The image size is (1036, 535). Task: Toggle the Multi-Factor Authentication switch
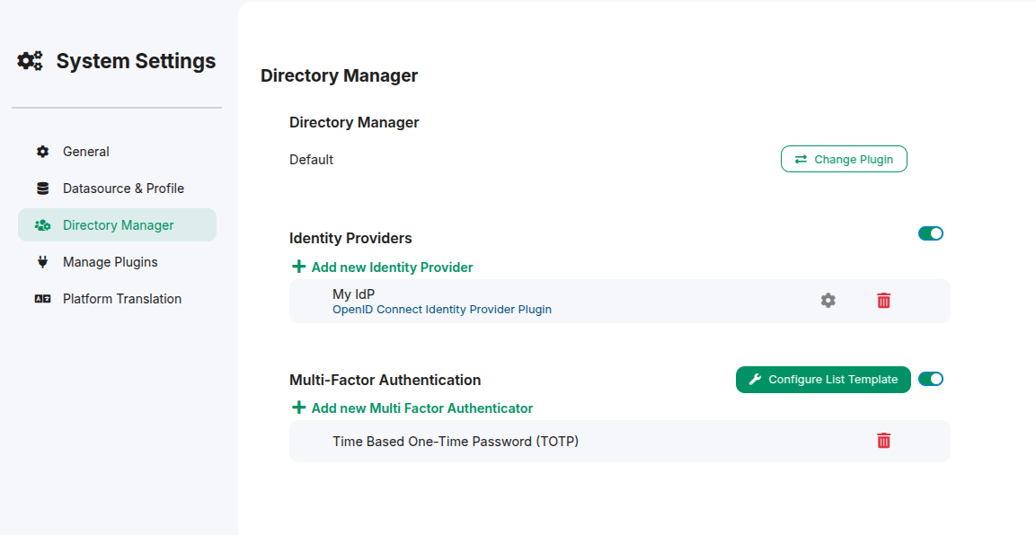click(930, 379)
